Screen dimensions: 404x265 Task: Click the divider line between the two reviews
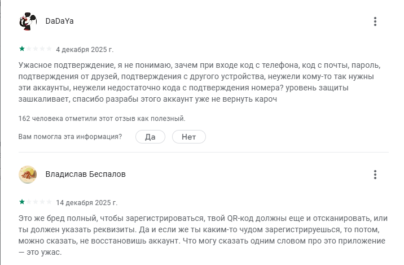pos(202,152)
